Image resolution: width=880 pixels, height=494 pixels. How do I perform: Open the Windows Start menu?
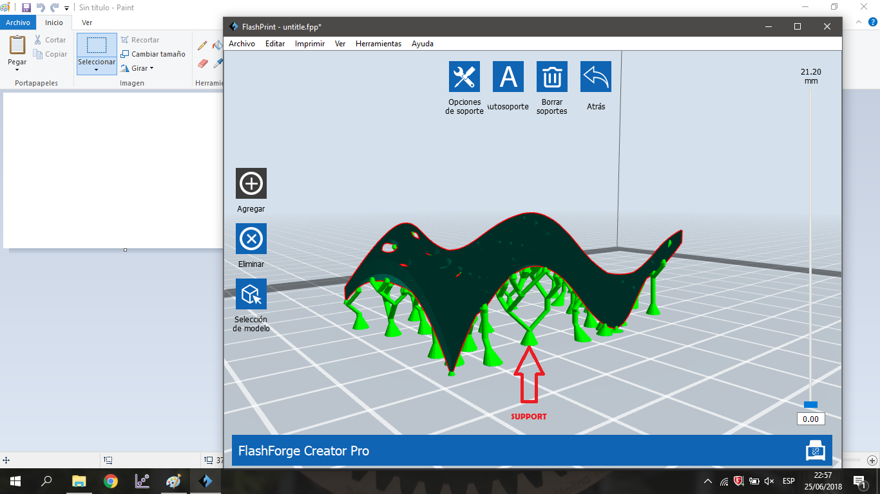point(15,480)
